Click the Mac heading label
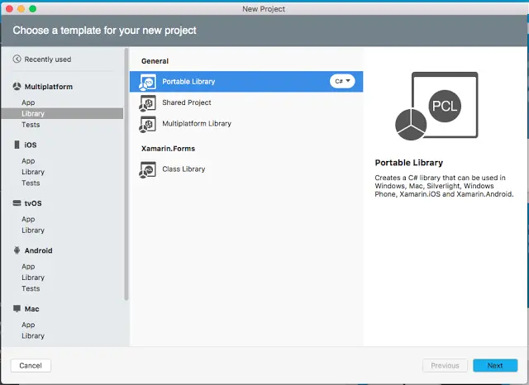 pyautogui.click(x=31, y=309)
